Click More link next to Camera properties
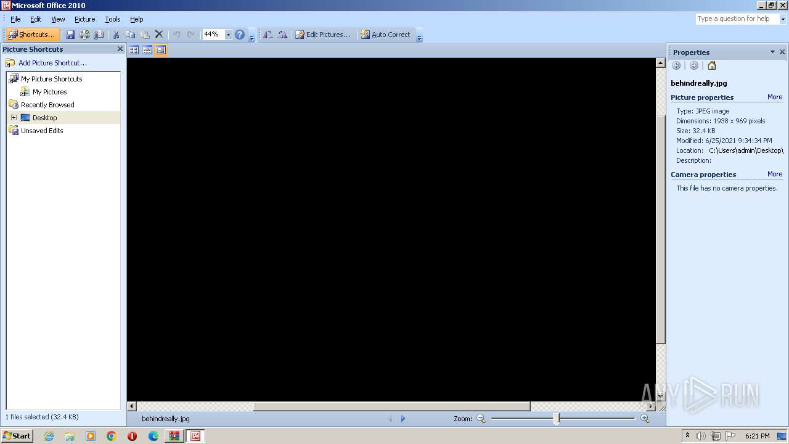The image size is (789, 444). point(775,175)
